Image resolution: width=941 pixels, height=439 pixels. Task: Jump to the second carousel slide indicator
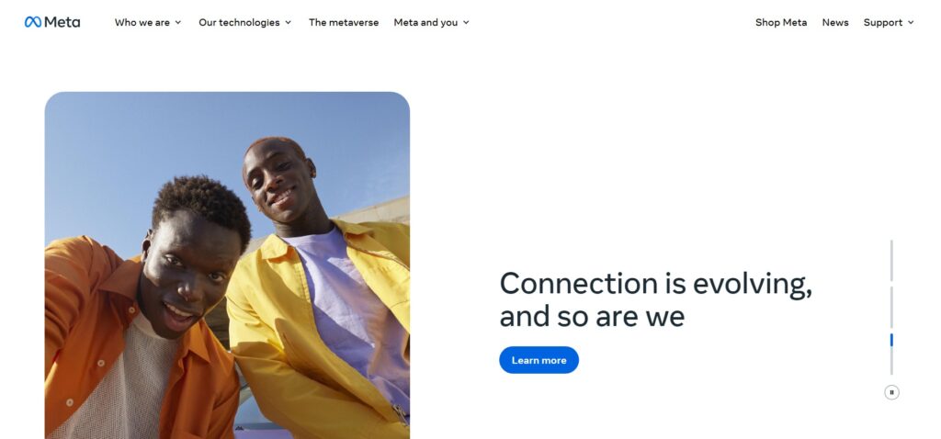(891, 307)
